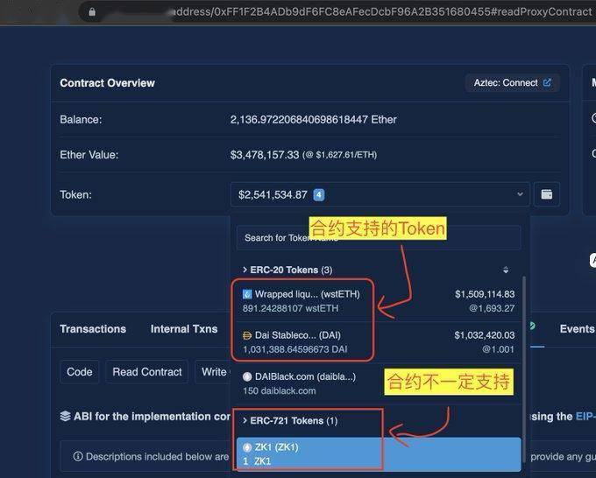
Task: Focus the Search for Token Name field
Action: point(378,237)
